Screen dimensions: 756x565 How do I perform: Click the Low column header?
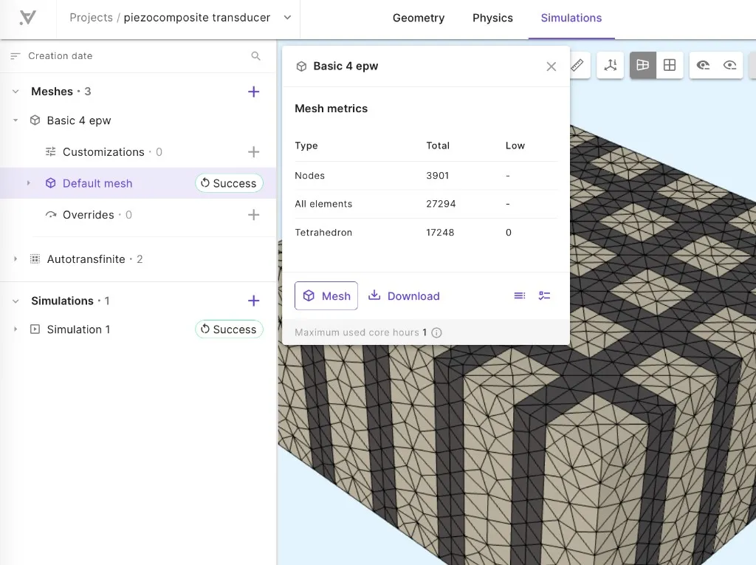(x=515, y=145)
